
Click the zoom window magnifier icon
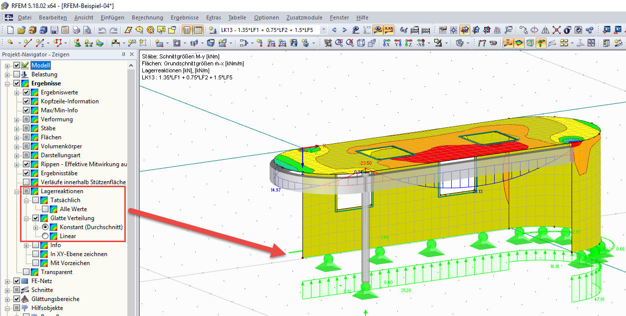[x=339, y=43]
